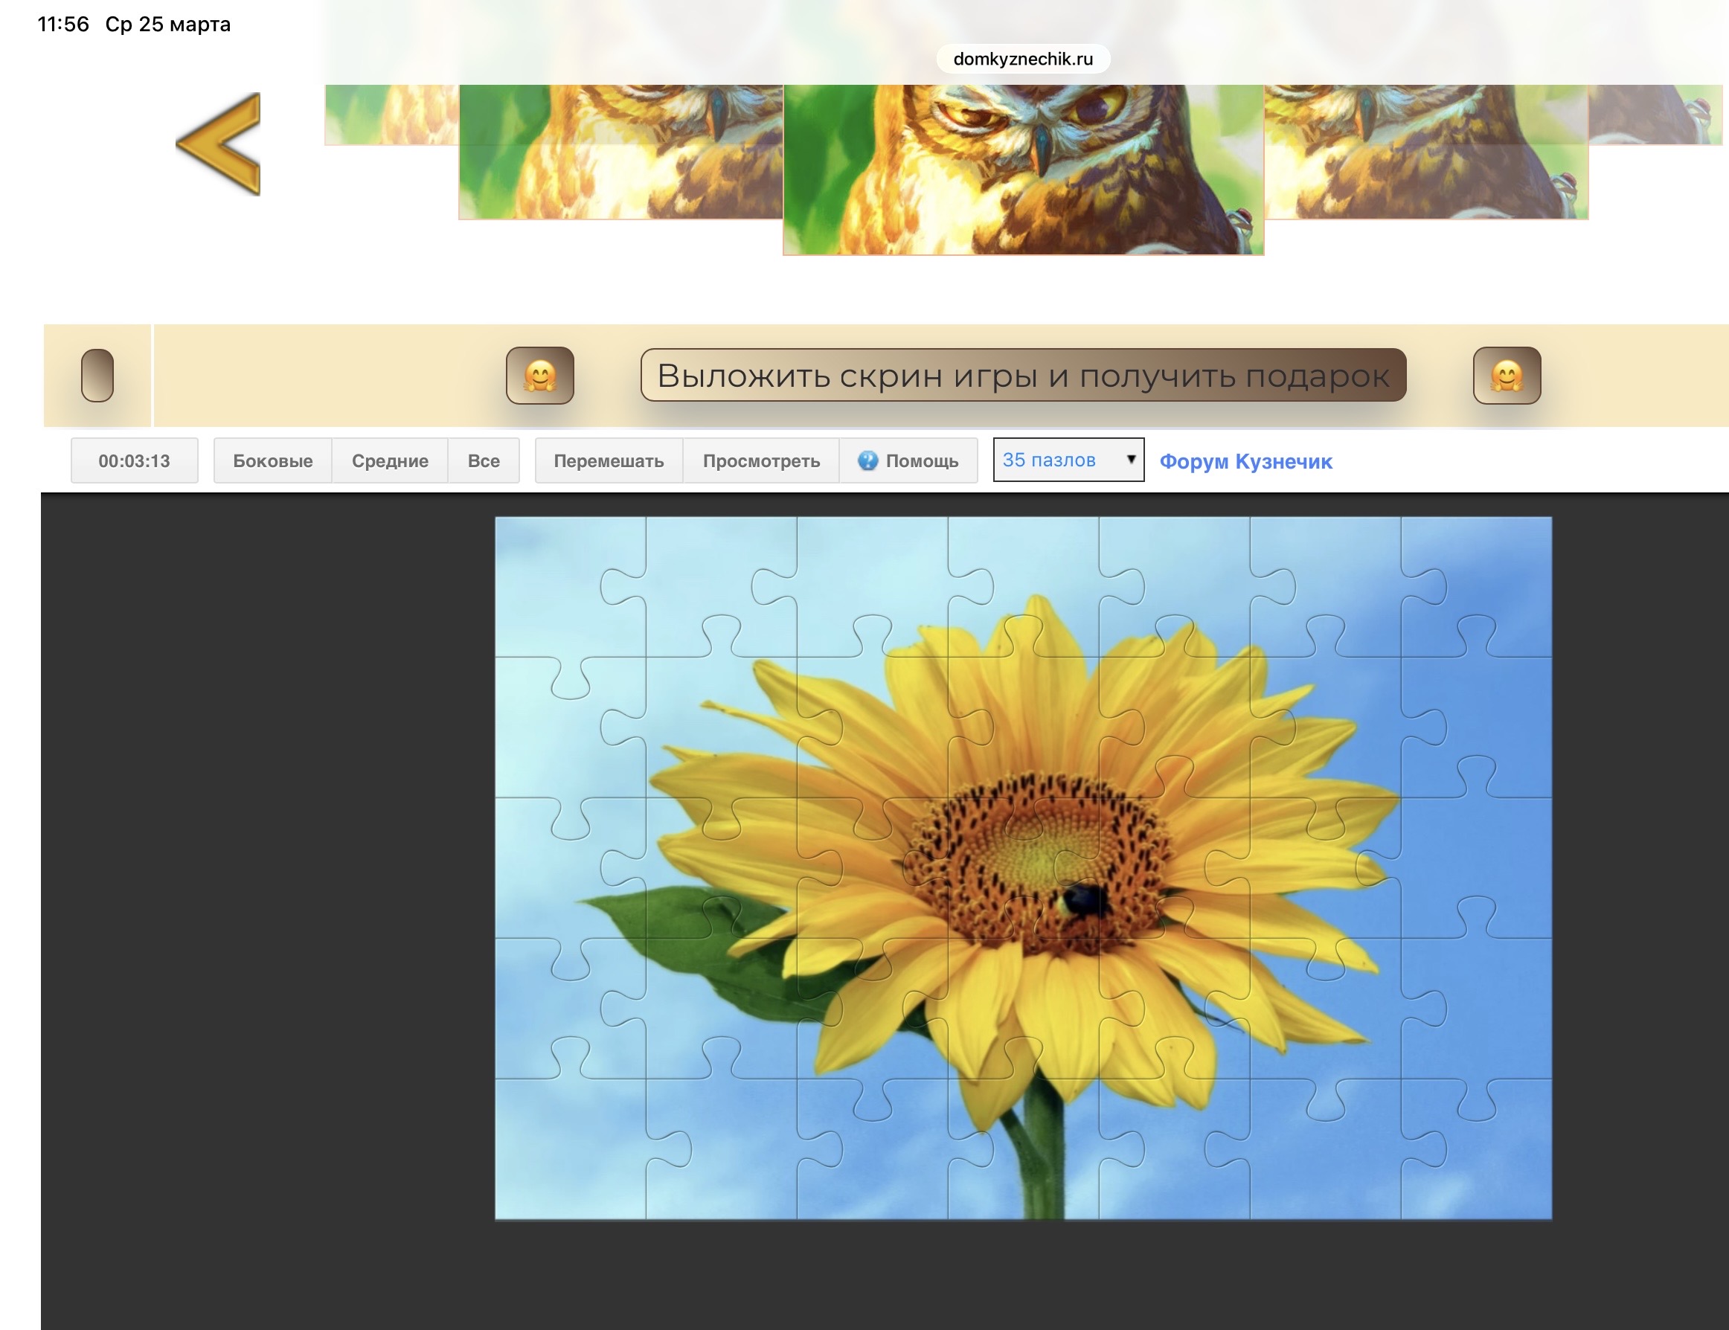The height and width of the screenshot is (1330, 1729).
Task: Click the dropdown arrow of puzzle count selector
Action: (x=1132, y=460)
